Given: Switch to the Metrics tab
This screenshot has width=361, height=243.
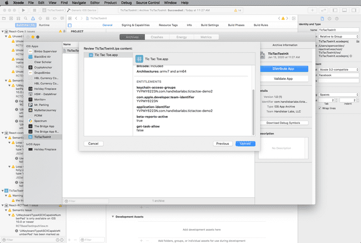Looking at the screenshot, I should (x=206, y=37).
